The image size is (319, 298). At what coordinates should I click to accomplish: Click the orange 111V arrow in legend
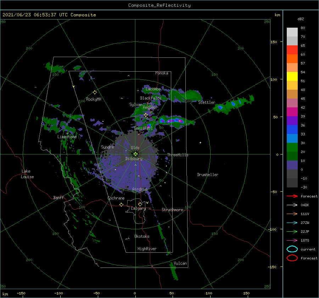coord(292,214)
